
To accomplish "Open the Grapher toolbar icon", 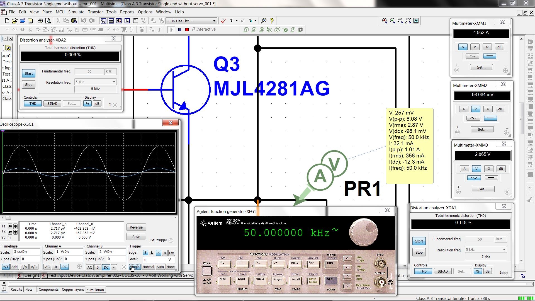I will pyautogui.click(x=127, y=21).
